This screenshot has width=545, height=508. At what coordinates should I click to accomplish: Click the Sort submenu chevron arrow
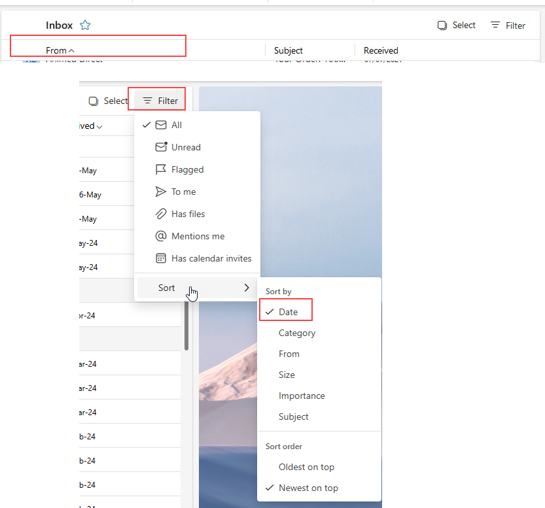(247, 288)
